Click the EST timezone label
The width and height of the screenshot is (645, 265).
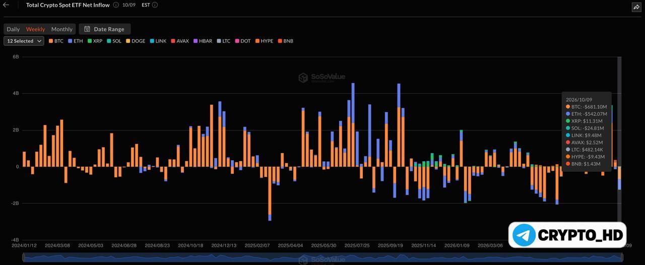(x=146, y=5)
